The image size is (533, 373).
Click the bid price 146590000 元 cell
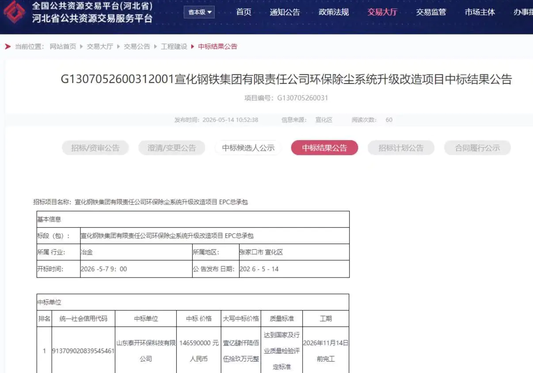point(199,351)
